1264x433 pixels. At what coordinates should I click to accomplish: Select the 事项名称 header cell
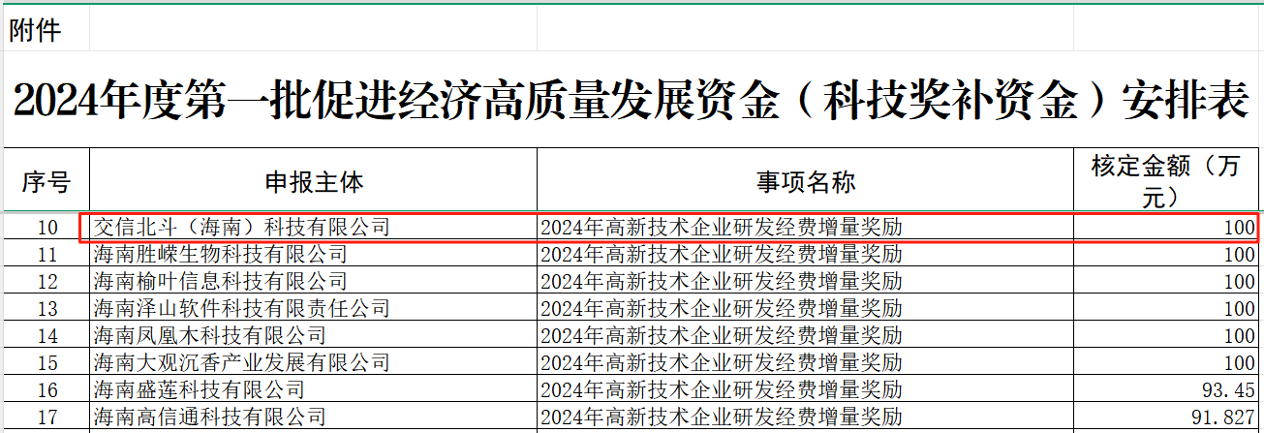tap(805, 180)
